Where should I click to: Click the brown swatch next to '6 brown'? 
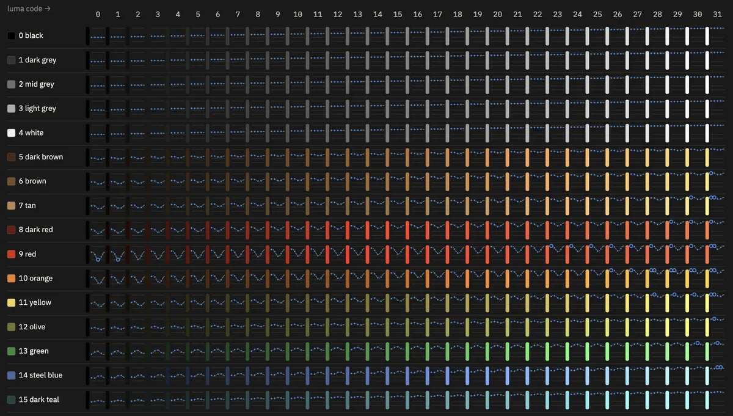point(11,181)
